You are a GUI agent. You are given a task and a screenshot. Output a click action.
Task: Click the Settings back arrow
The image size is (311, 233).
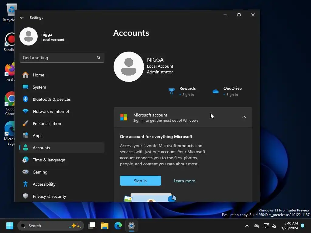coord(22,17)
